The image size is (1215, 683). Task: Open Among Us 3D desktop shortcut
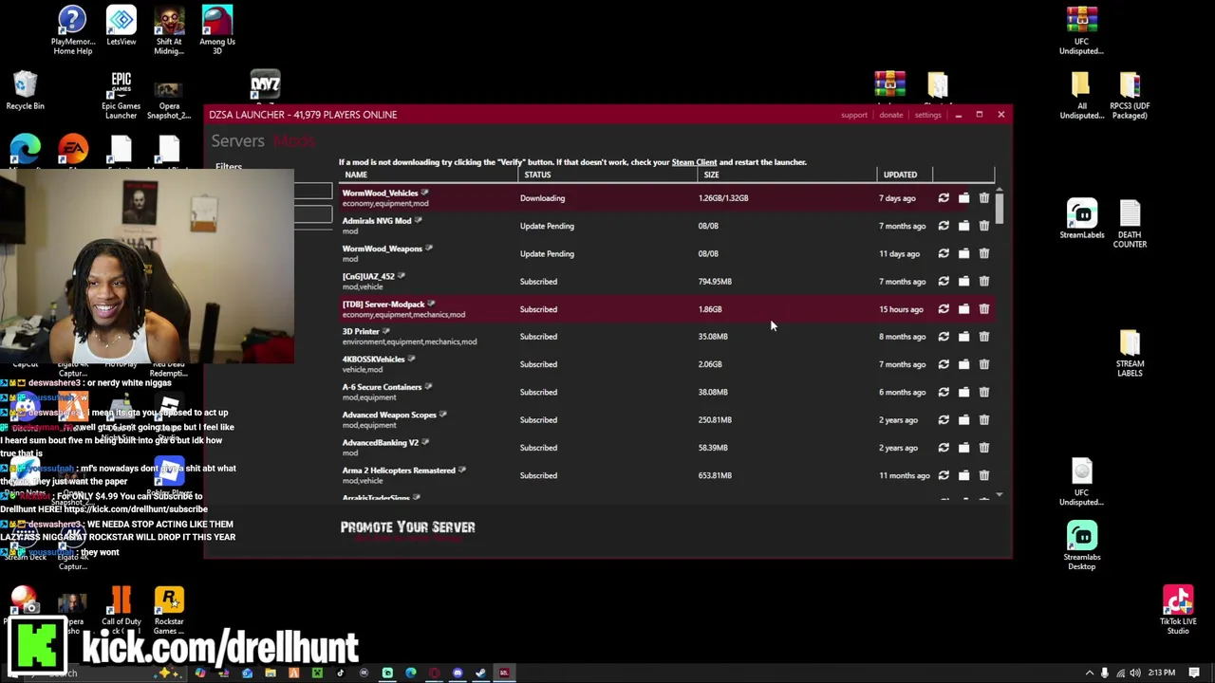(x=217, y=29)
